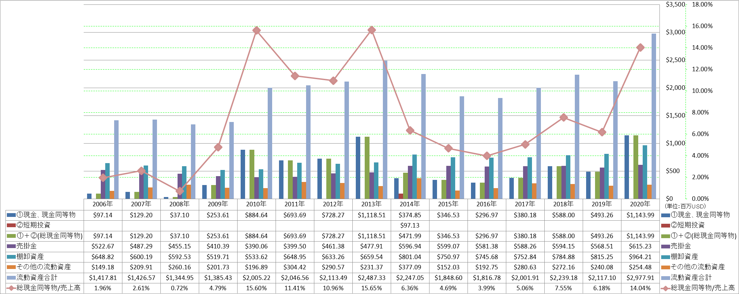The image size is (739, 294).
Task: Click cell $522.67 in 売掛金 row
Action: click(103, 246)
